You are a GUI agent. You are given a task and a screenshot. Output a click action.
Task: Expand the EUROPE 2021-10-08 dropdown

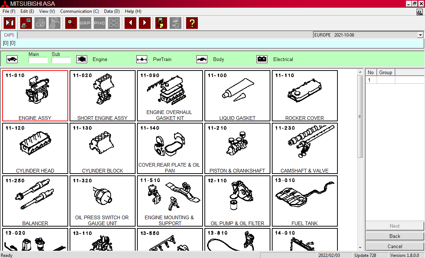click(x=420, y=35)
